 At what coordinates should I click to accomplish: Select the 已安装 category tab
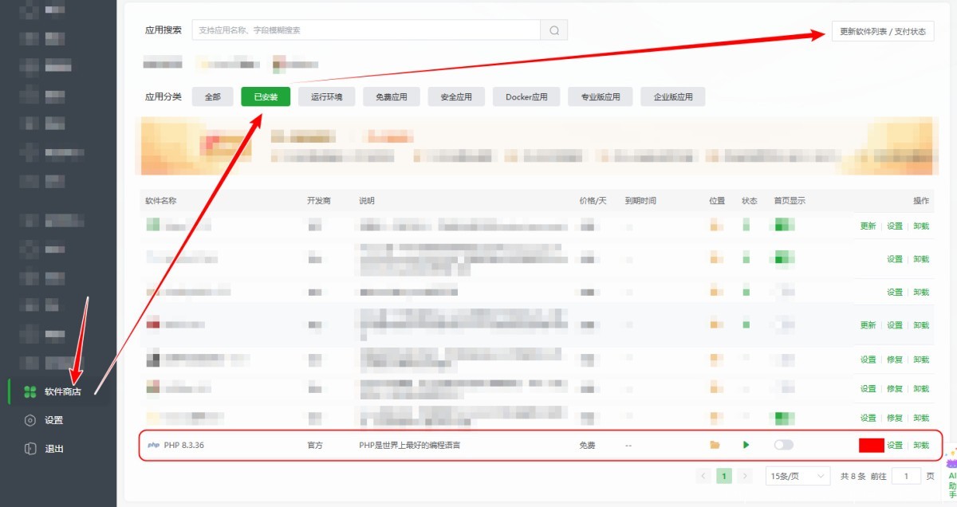[266, 96]
